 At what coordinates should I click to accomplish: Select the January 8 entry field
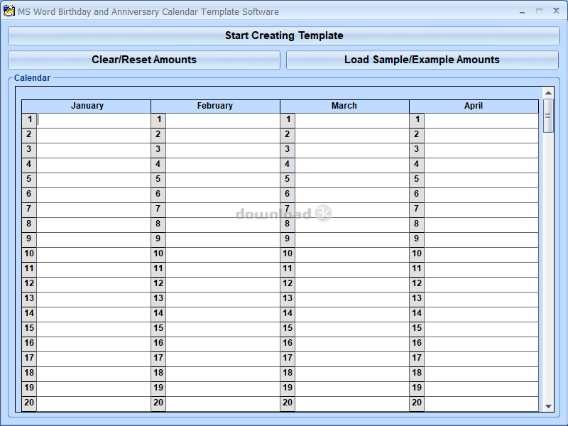click(x=94, y=225)
